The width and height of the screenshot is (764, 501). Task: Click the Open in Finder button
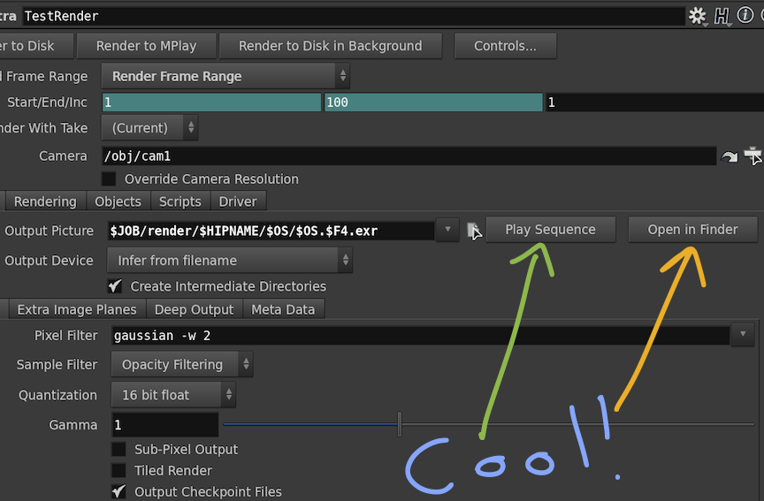coord(693,230)
